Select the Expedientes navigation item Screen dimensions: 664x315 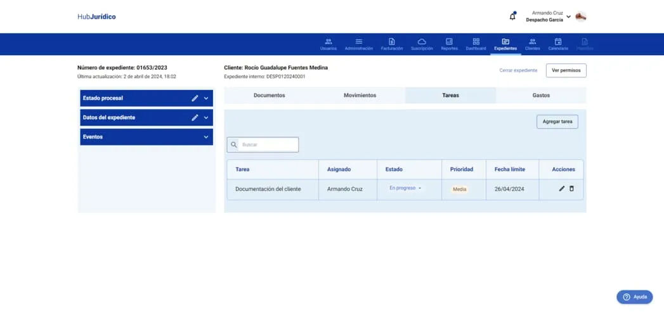[505, 44]
